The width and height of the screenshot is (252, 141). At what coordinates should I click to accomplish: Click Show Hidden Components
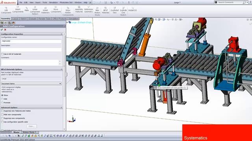click(x=68, y=11)
